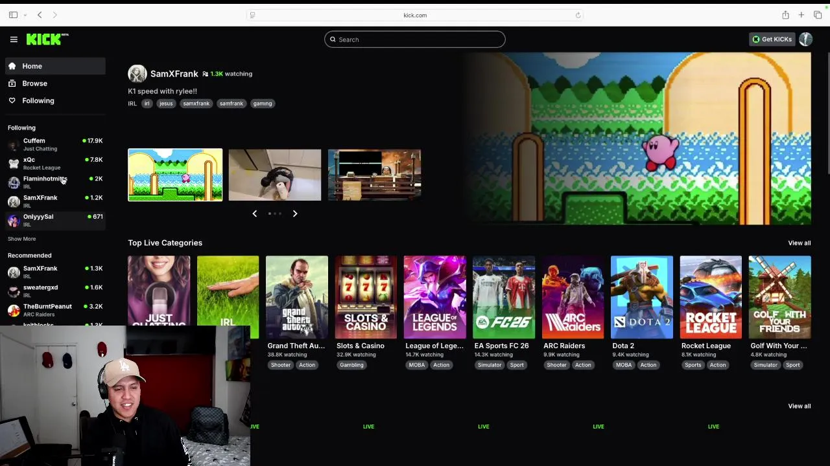Click Action tag under ARC Raiders
Screen dimensions: 830x466
[583, 365]
